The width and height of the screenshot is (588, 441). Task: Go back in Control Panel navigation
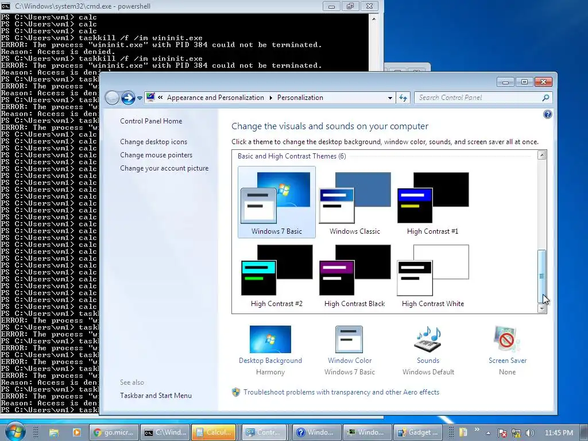[112, 98]
